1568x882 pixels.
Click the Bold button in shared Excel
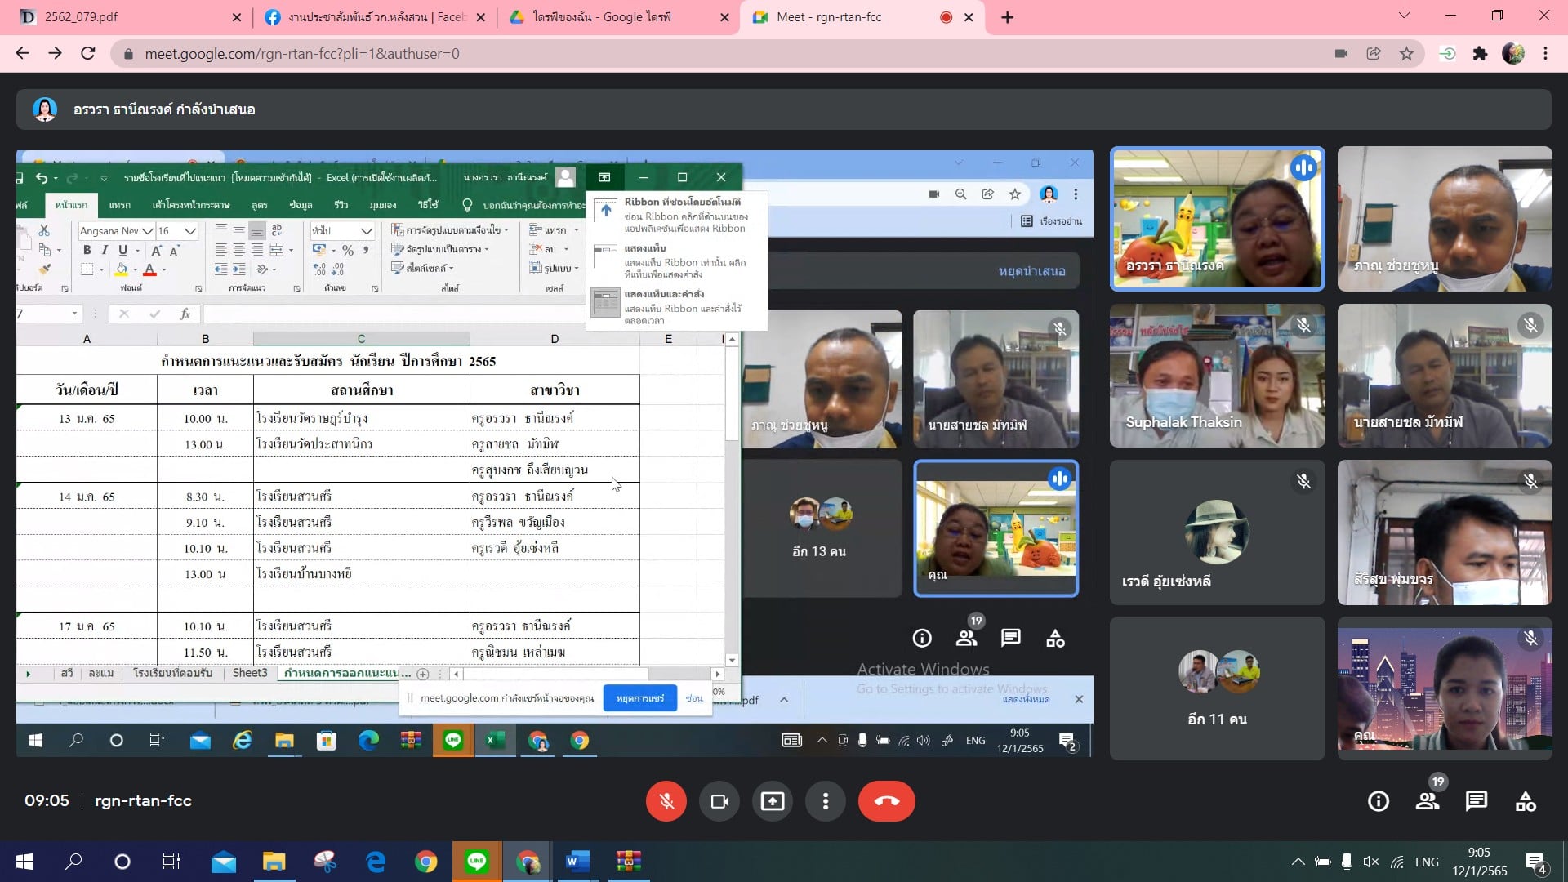(x=87, y=250)
